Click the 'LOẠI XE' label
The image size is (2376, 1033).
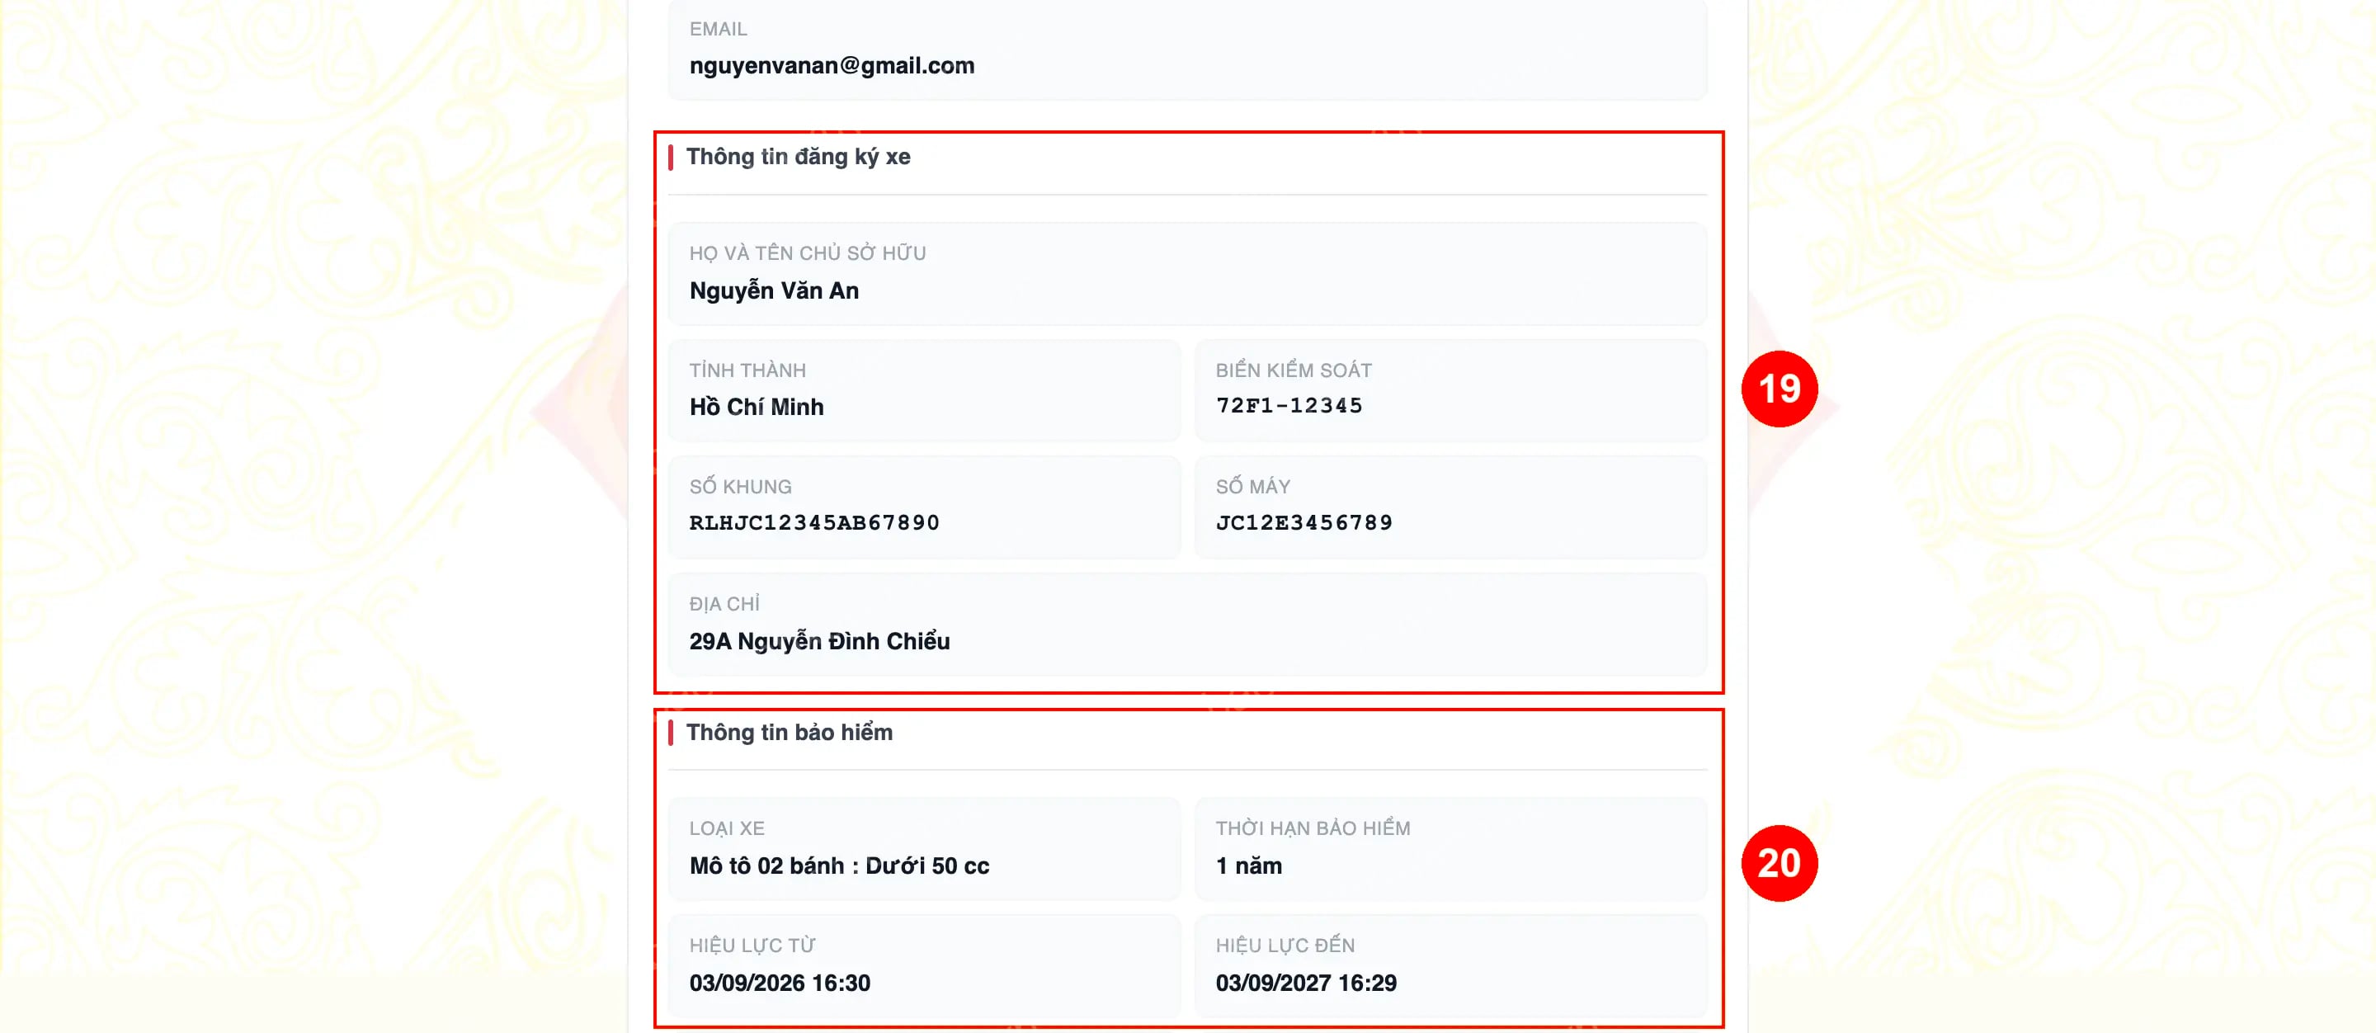pos(726,828)
